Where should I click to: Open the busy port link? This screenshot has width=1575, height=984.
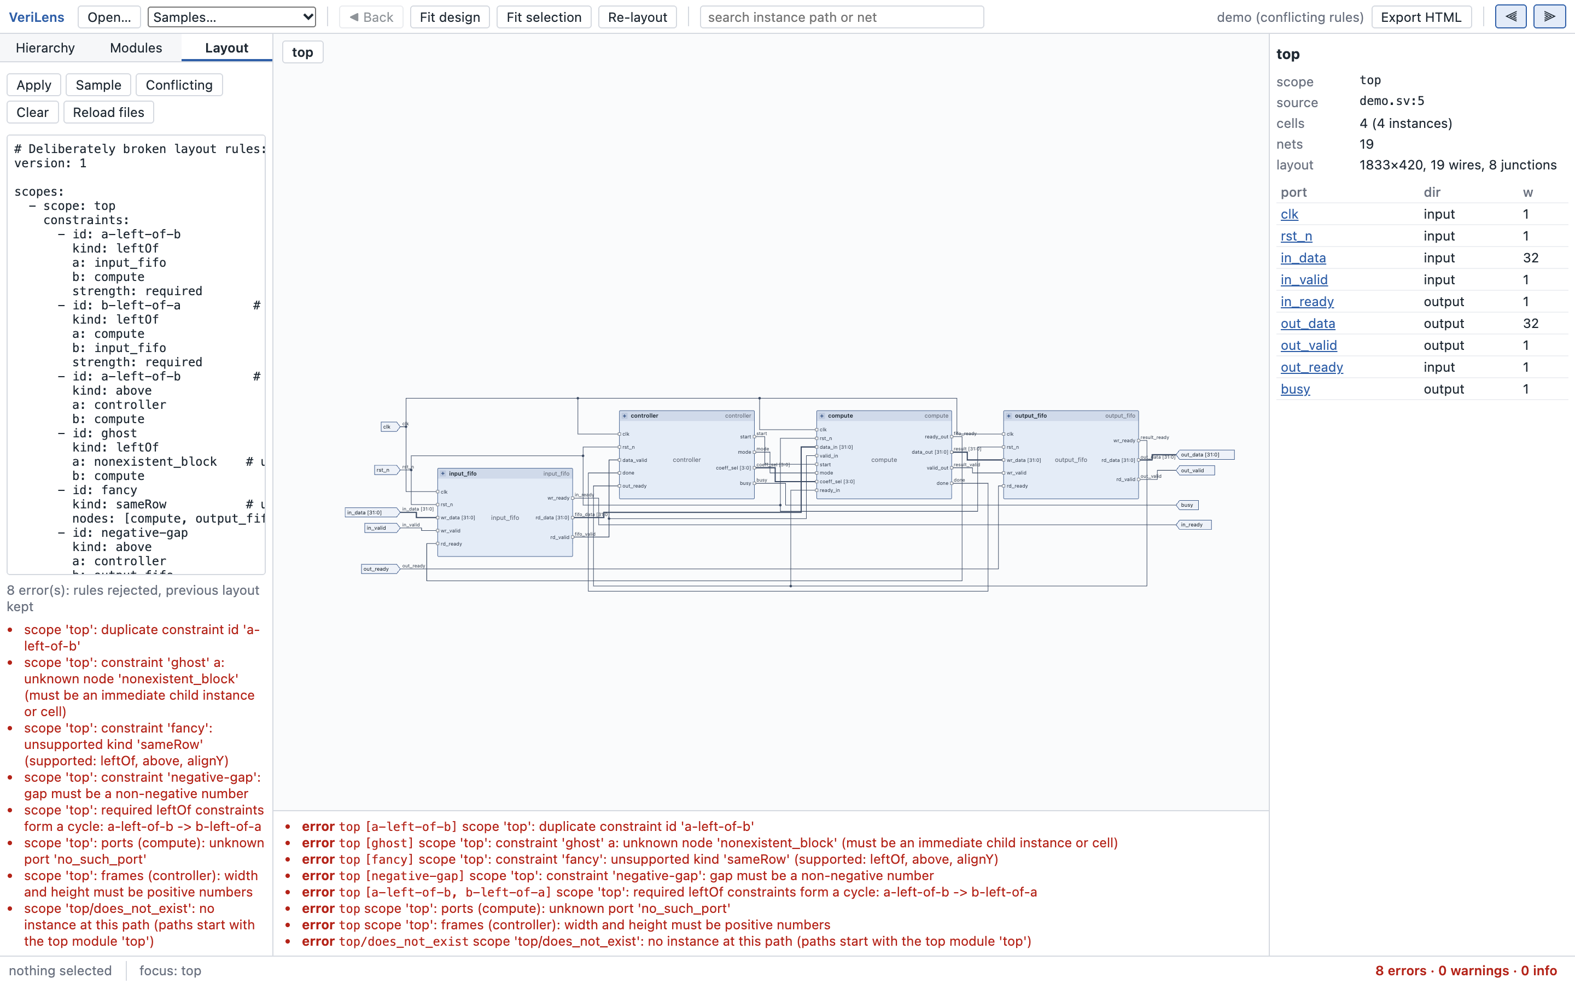[1295, 389]
